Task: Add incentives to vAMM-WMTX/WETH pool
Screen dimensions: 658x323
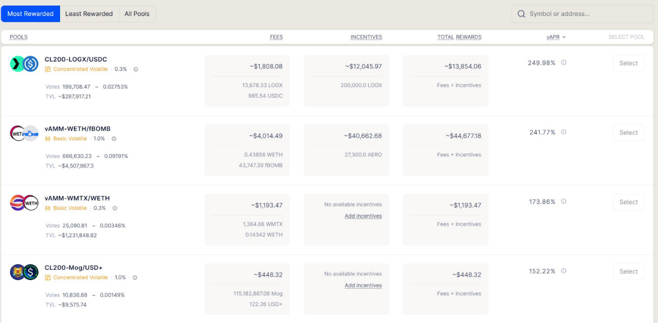Action: (363, 216)
